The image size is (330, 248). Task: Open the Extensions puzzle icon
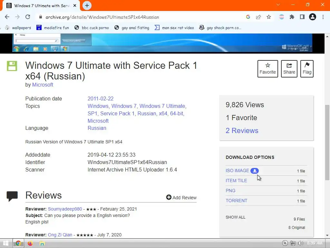[292, 17]
